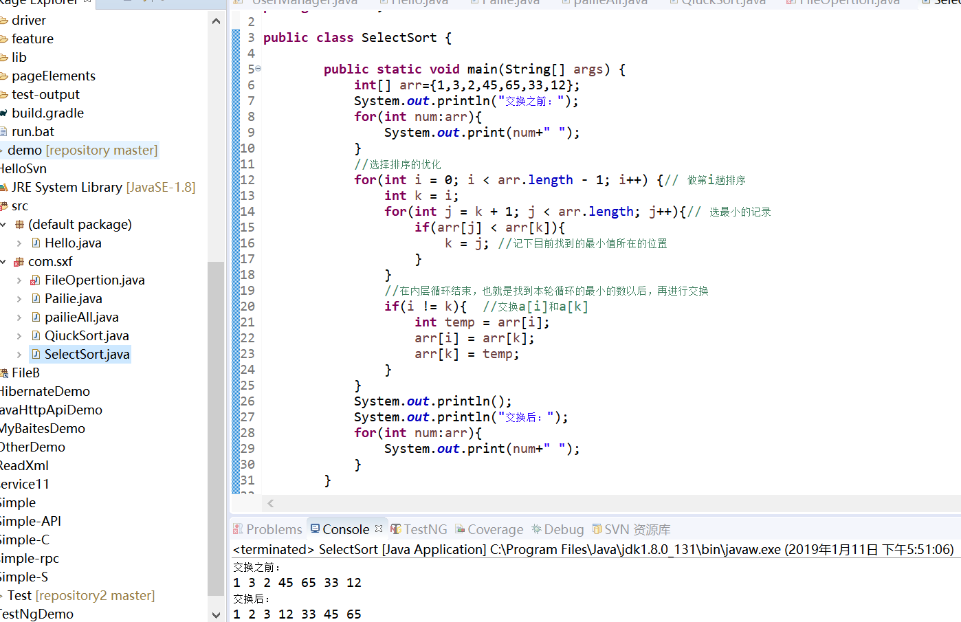The width and height of the screenshot is (961, 622).
Task: Click the Hello.java file icon
Action: (36, 243)
